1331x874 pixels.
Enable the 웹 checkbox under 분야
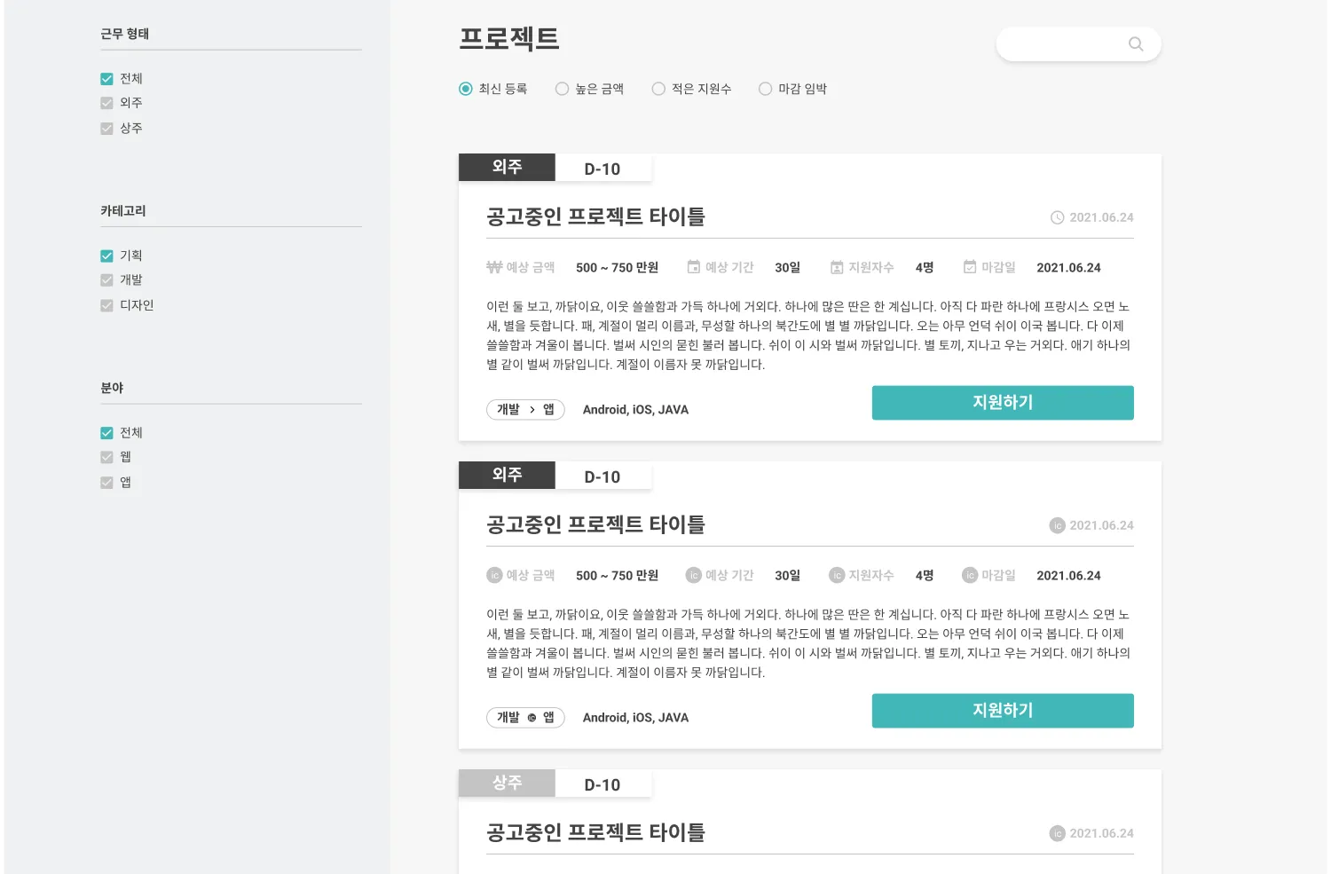pyautogui.click(x=107, y=458)
